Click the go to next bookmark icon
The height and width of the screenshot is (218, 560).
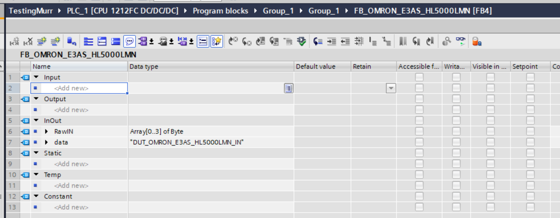(x=416, y=41)
